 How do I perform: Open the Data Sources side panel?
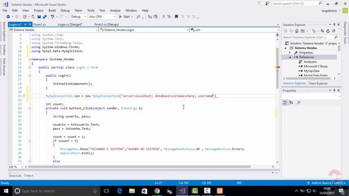click(4, 67)
